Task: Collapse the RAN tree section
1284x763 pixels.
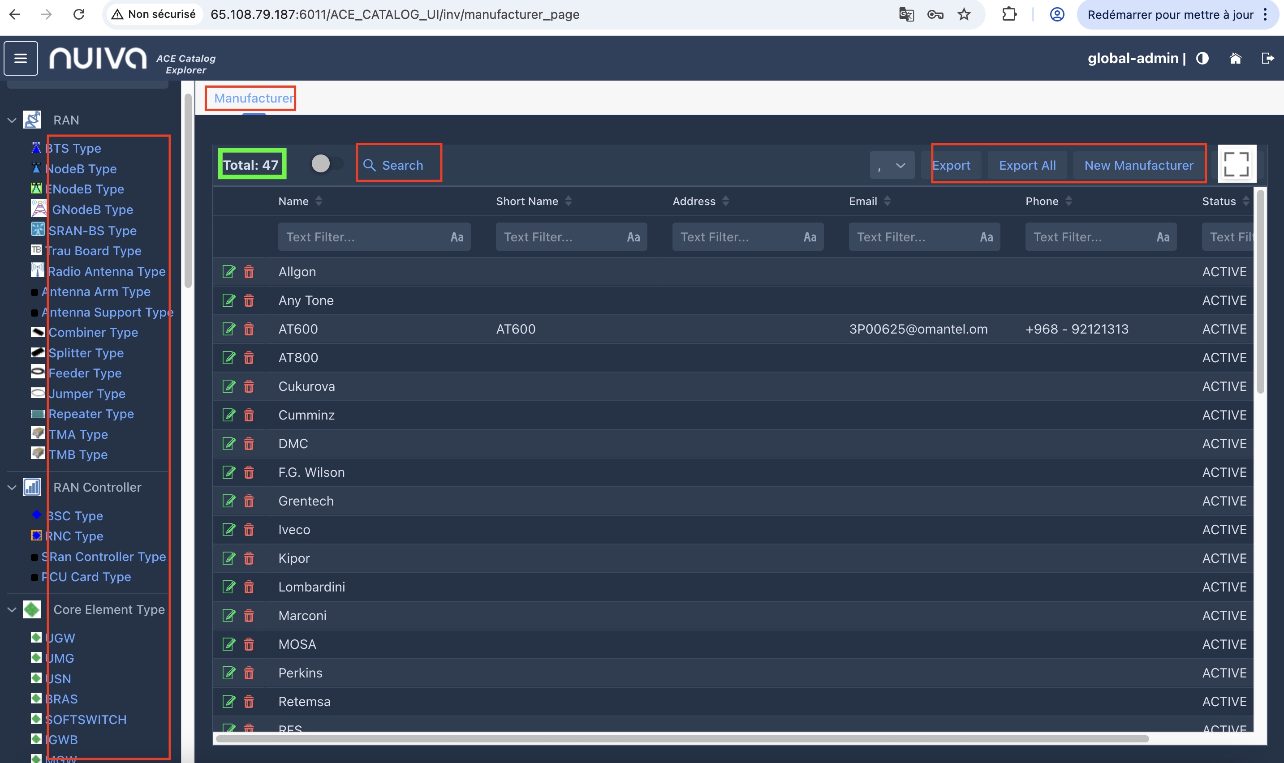Action: coord(12,120)
